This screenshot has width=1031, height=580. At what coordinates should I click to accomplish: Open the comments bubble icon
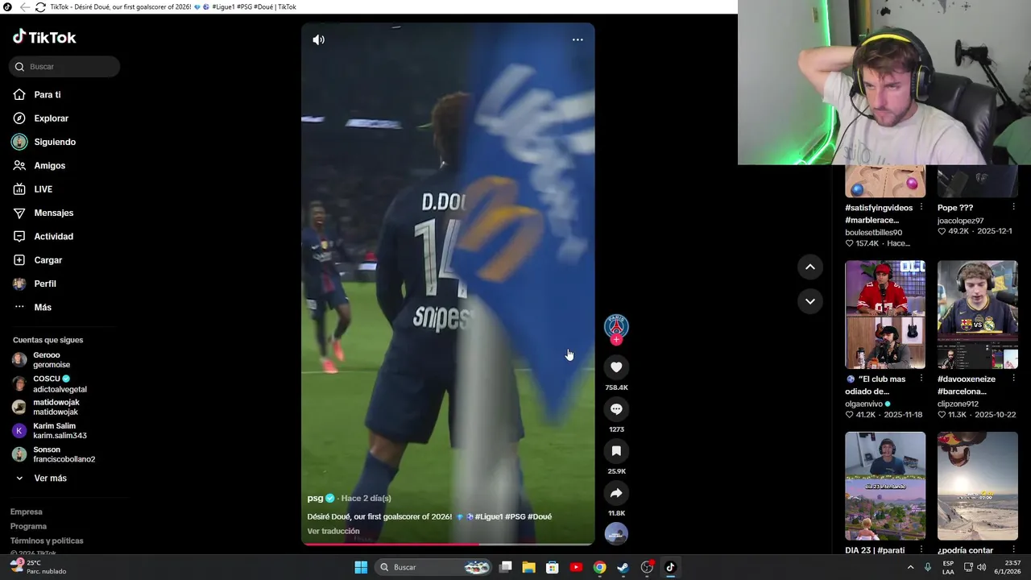[x=616, y=409]
